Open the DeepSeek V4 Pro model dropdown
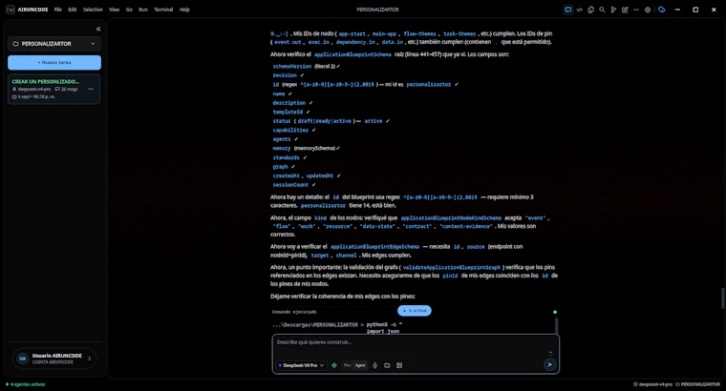This screenshot has height=391, width=726. click(301, 365)
